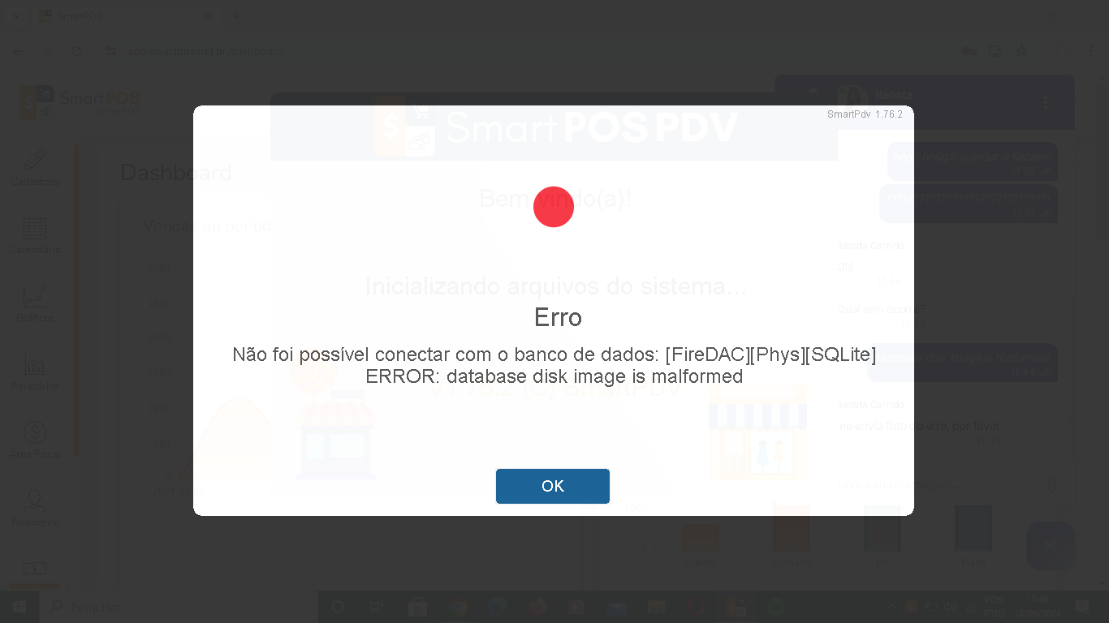
Task: Open the Windows Start menu
Action: pos(19,607)
